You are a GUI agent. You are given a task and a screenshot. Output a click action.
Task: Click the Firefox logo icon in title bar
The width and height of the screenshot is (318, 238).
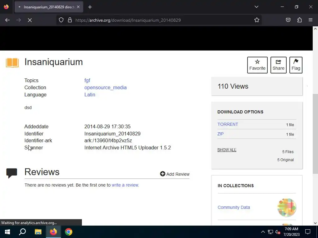[6, 7]
